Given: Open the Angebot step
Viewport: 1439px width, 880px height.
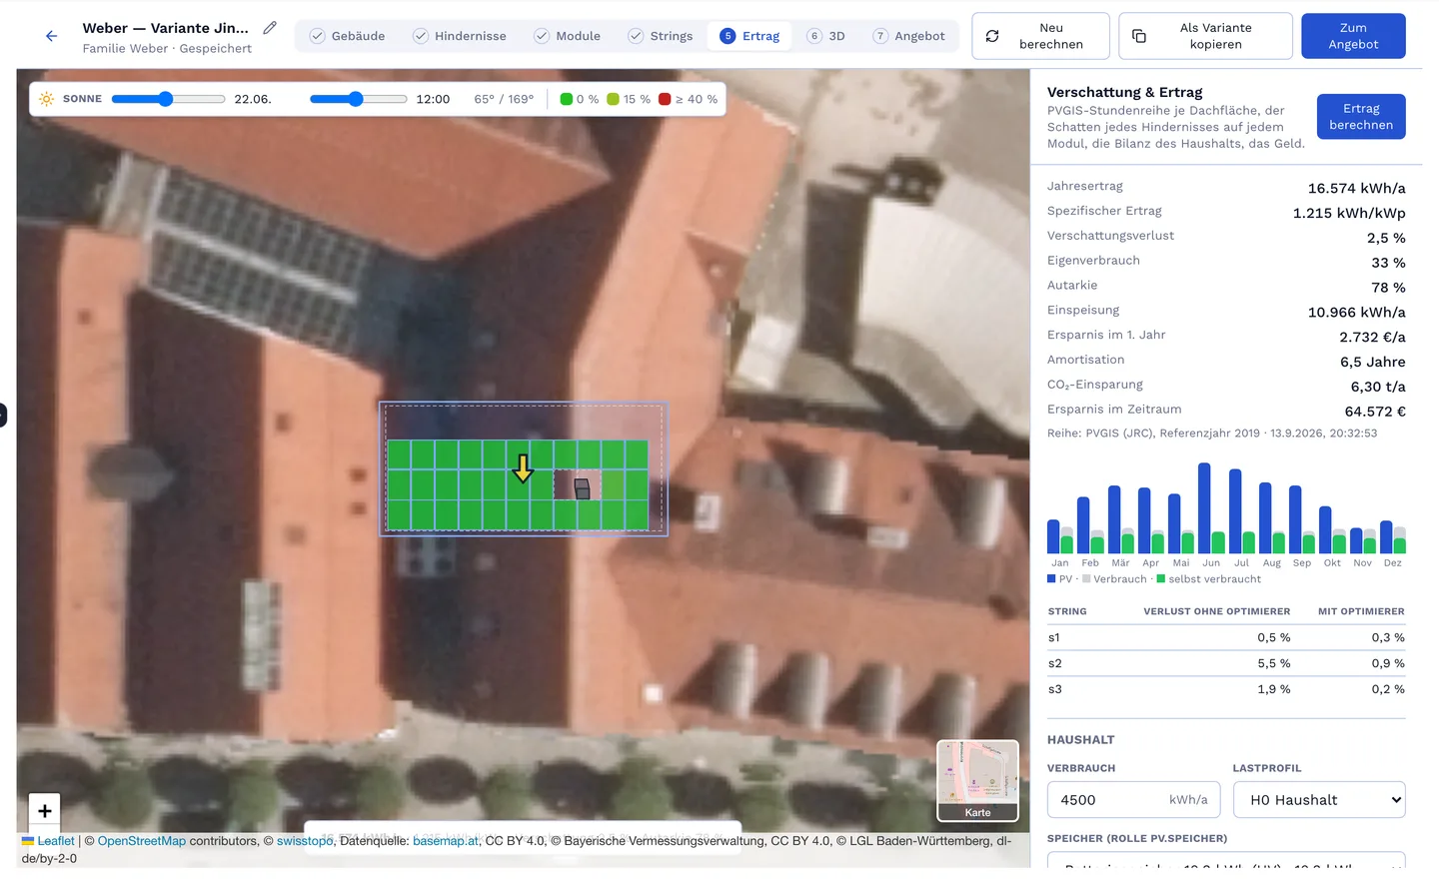Looking at the screenshot, I should click(x=909, y=36).
